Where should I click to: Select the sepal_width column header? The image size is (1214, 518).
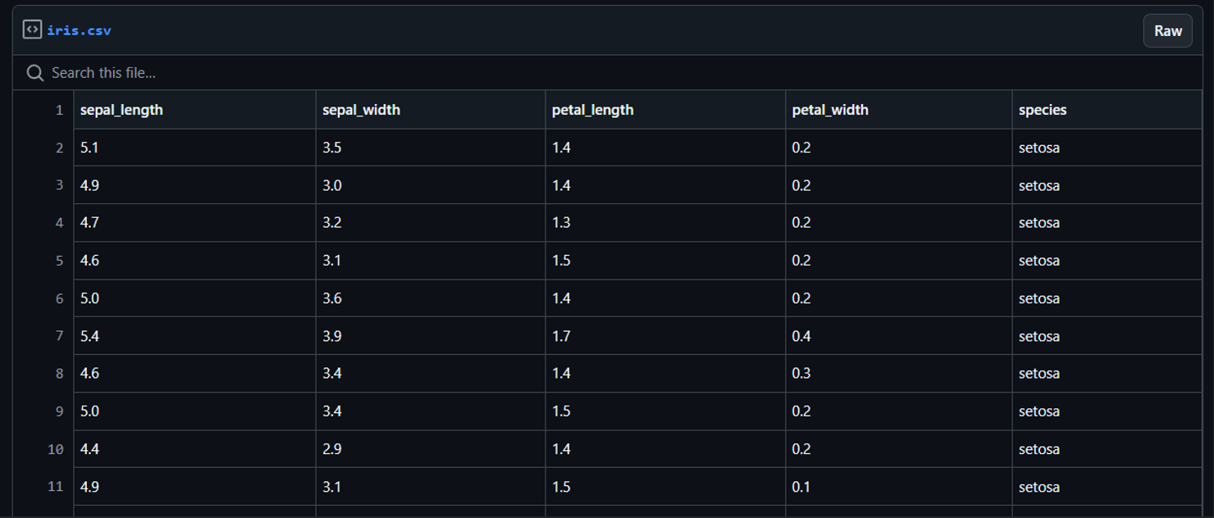point(361,110)
